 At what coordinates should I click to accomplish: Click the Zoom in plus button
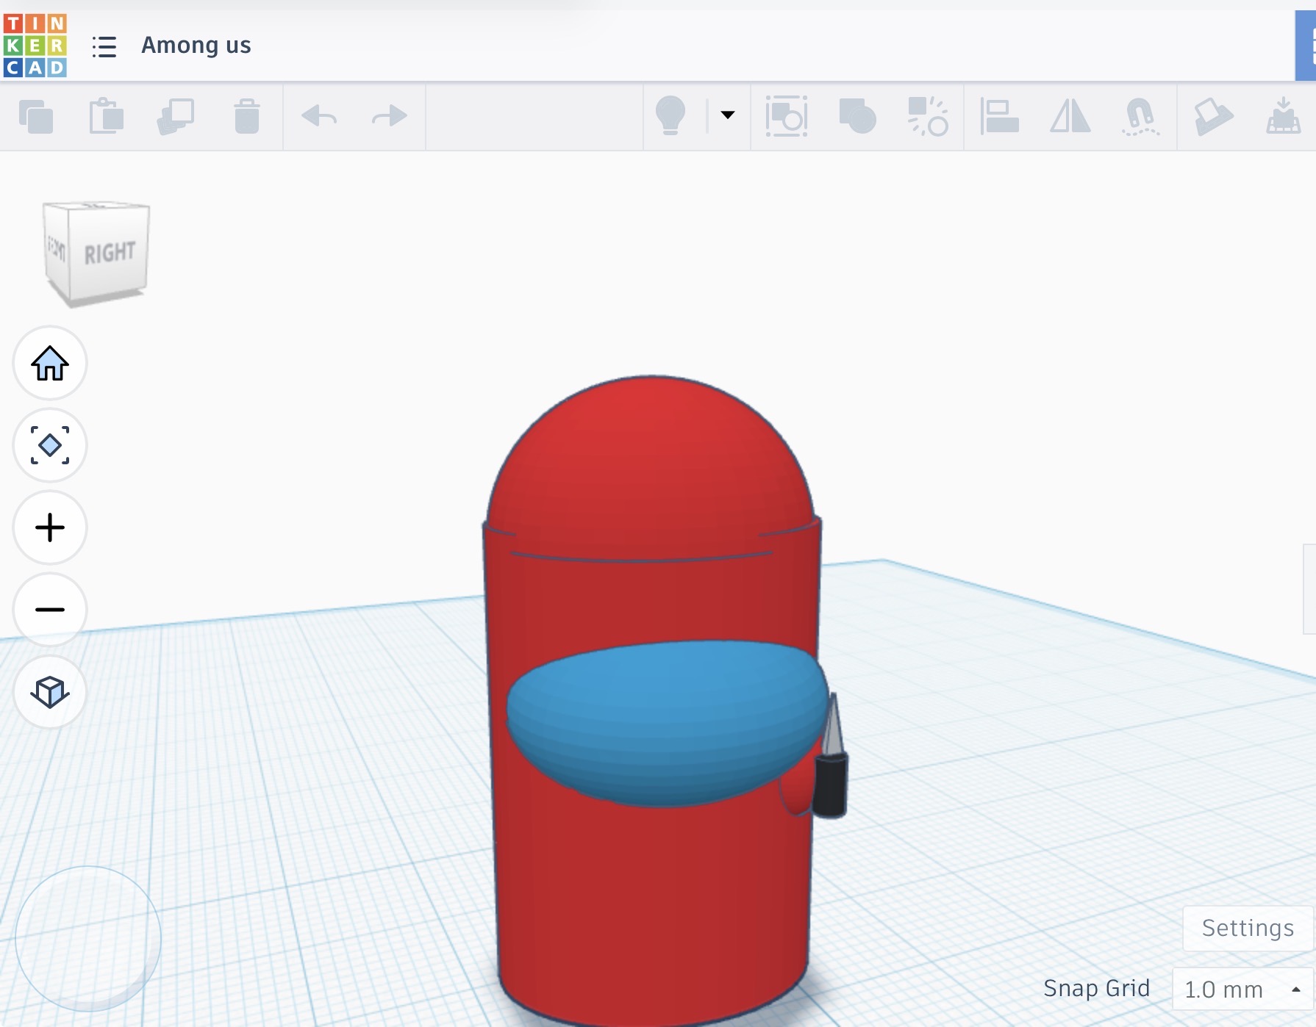50,527
